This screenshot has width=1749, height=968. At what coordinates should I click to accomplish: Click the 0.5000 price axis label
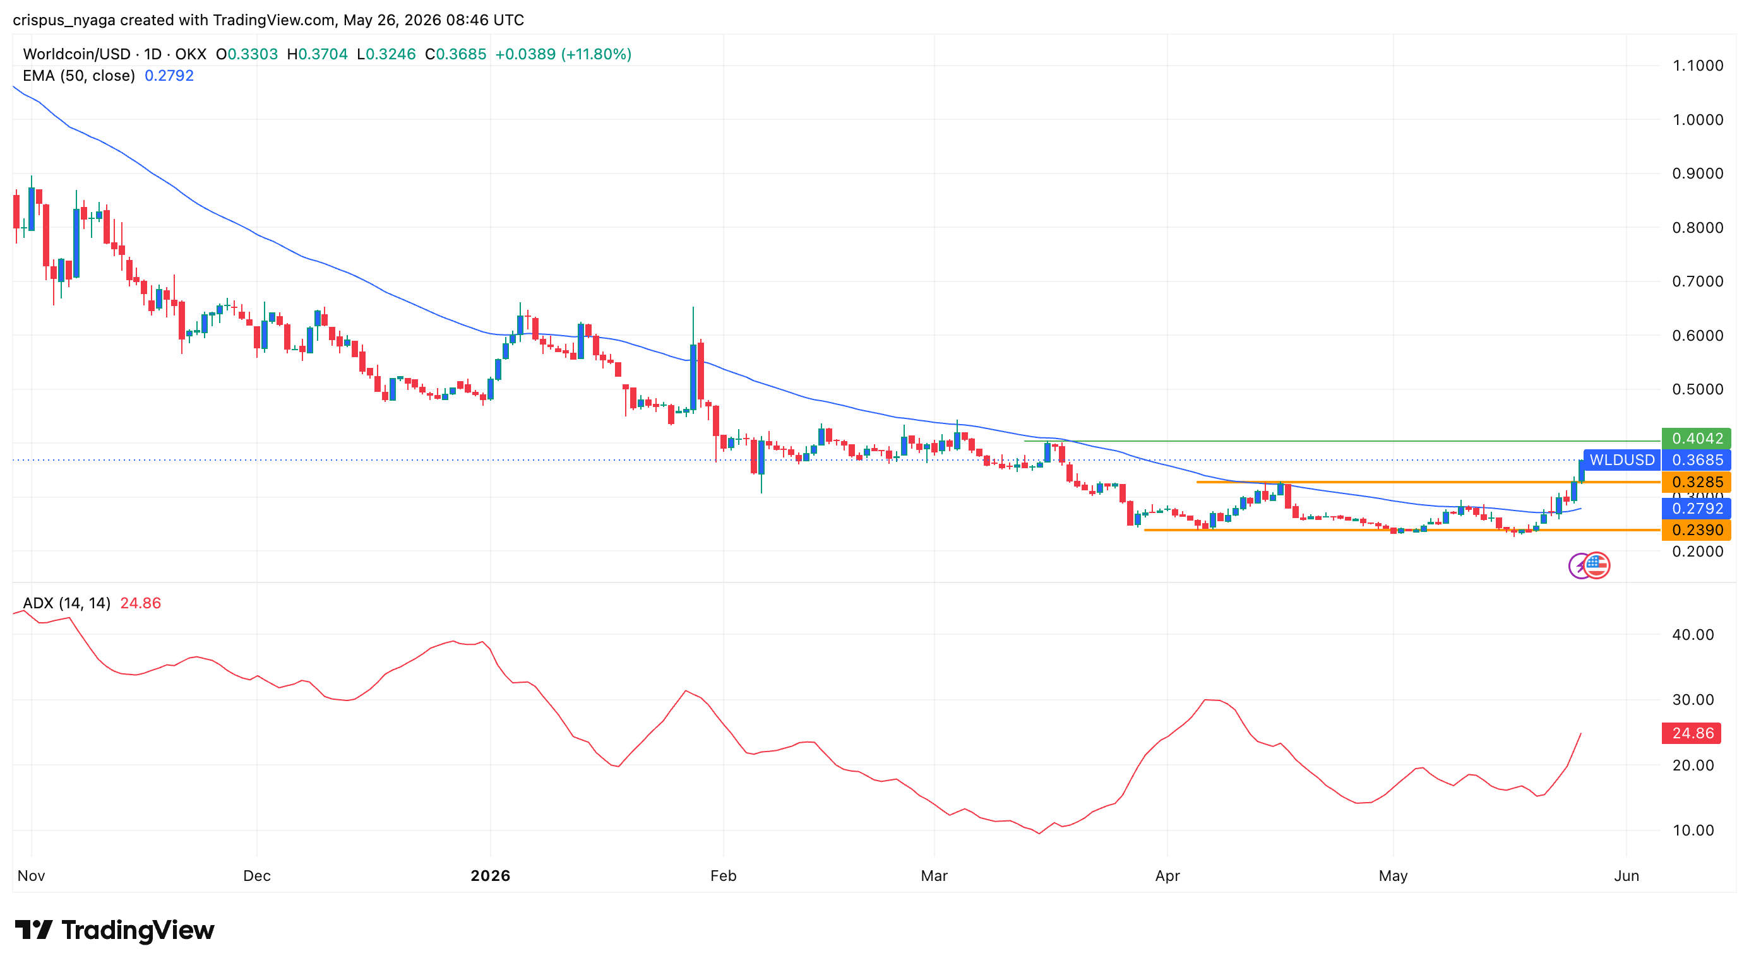(x=1697, y=389)
